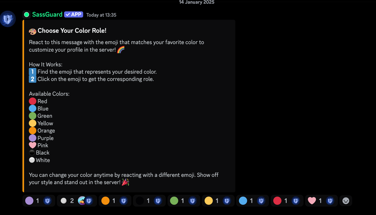Toggle the purple circle reaction
Image resolution: width=376 pixels, height=215 pixels.
click(x=39, y=200)
